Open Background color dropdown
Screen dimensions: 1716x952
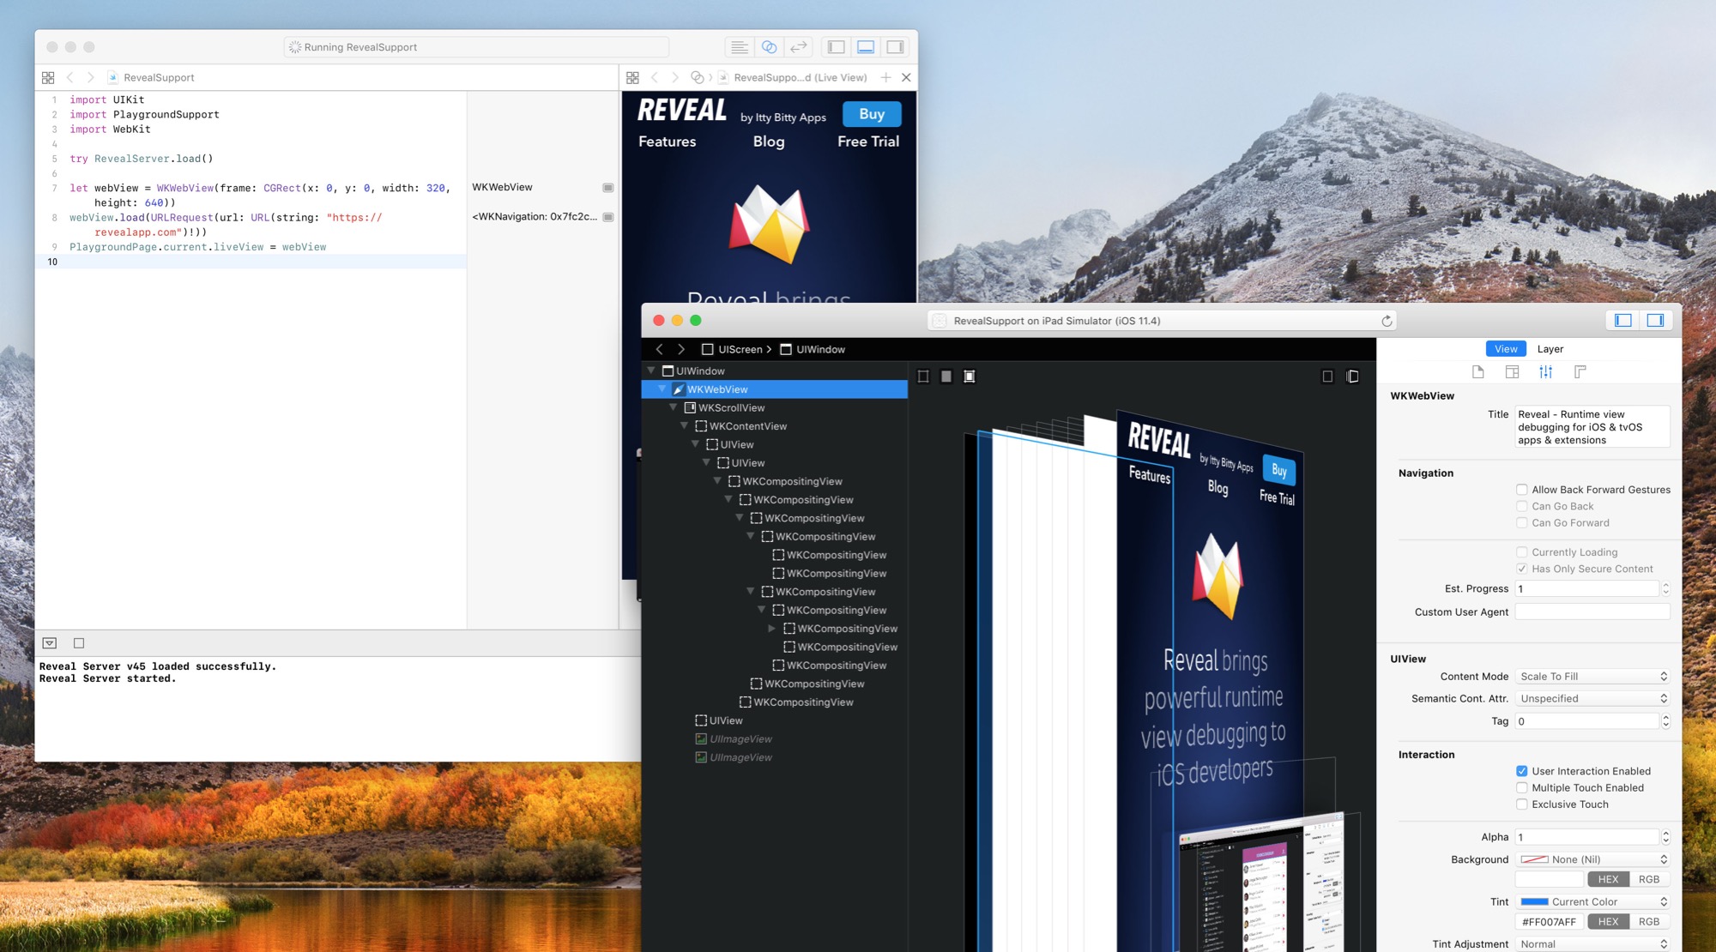(x=1592, y=859)
